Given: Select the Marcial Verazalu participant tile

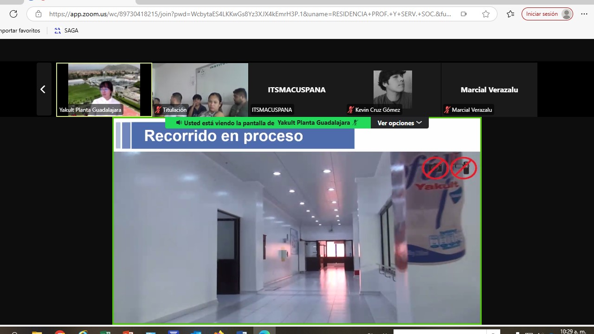Looking at the screenshot, I should [489, 90].
